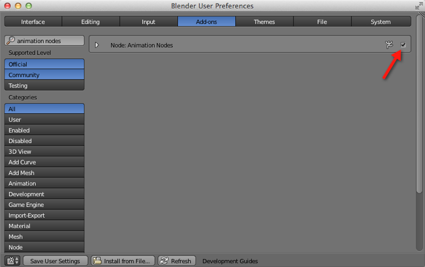Switch to the Editing tab

coord(91,22)
